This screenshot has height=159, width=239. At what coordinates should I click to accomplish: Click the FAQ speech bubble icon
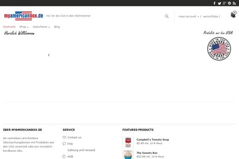point(64,143)
